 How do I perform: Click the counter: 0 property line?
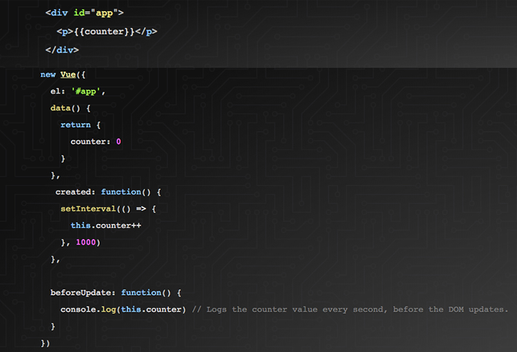(x=96, y=141)
